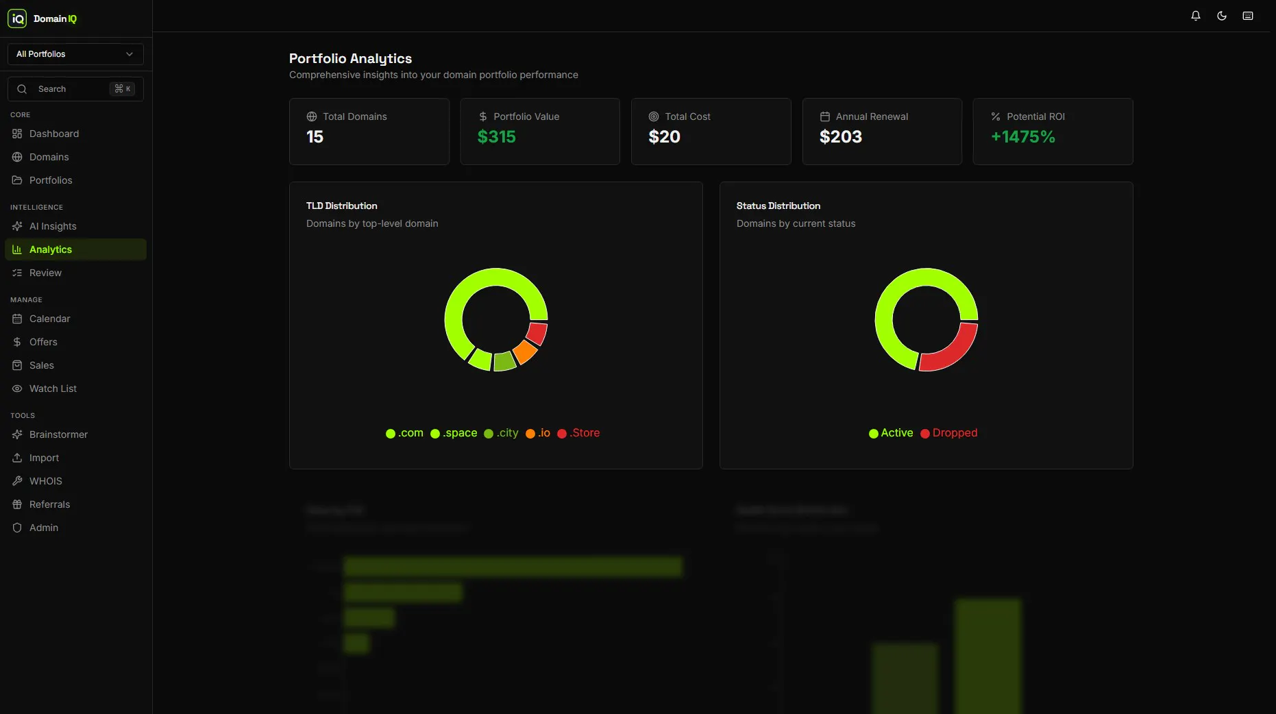Click the Dropped status legend entry
This screenshot has width=1276, height=714.
(x=949, y=433)
